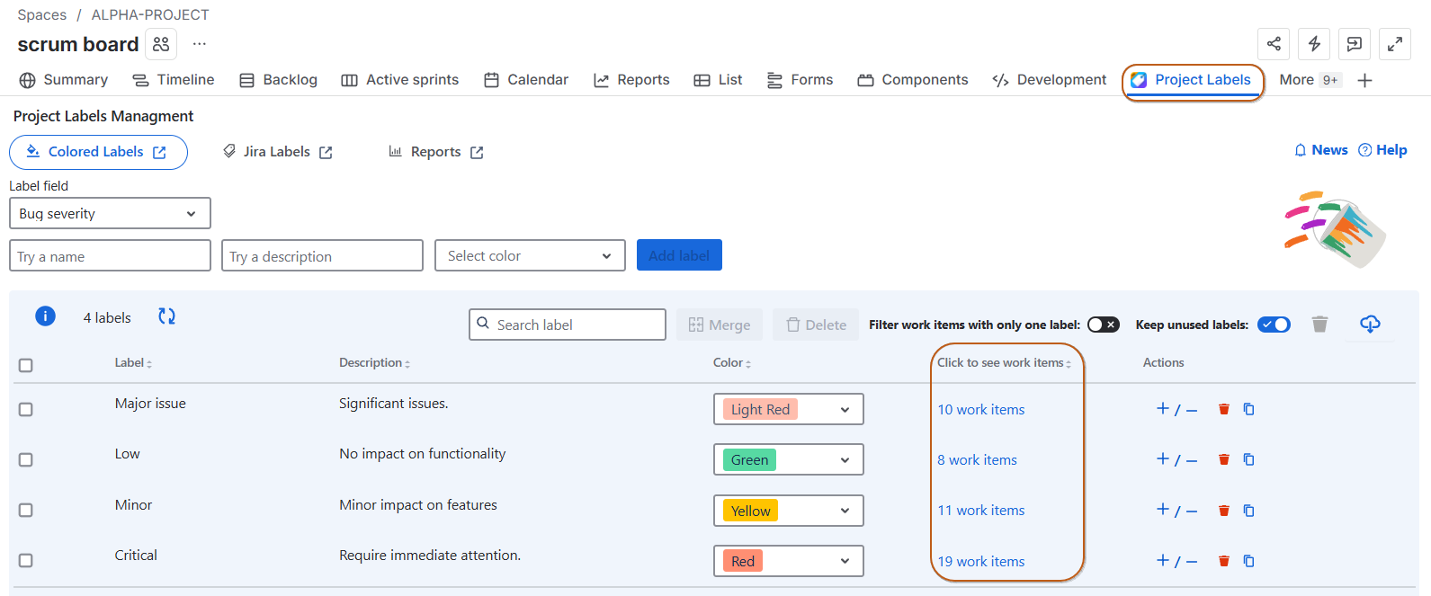Refresh labels using the circular arrows icon
Screen dimensions: 1431x596
pyautogui.click(x=166, y=316)
